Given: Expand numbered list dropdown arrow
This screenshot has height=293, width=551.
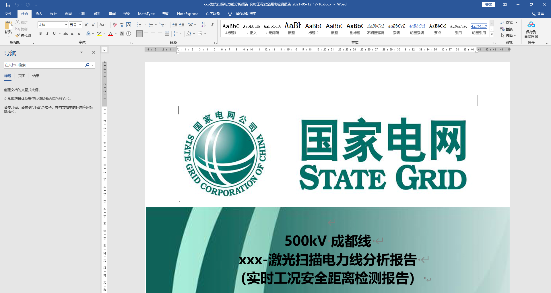Looking at the screenshot, I should (x=156, y=25).
